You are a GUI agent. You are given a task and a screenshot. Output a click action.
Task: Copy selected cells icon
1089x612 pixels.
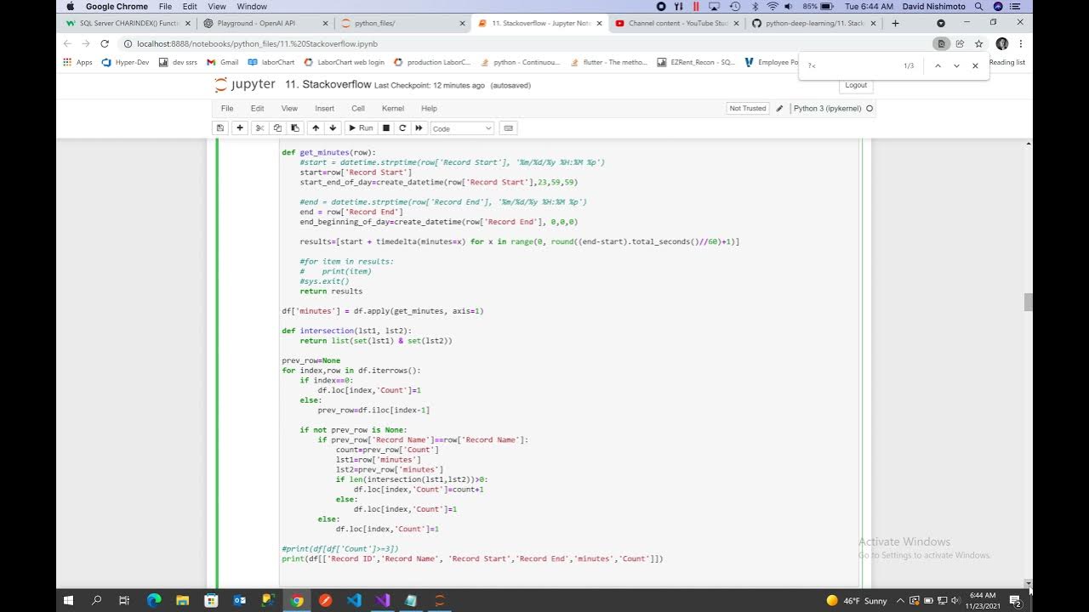tap(277, 127)
